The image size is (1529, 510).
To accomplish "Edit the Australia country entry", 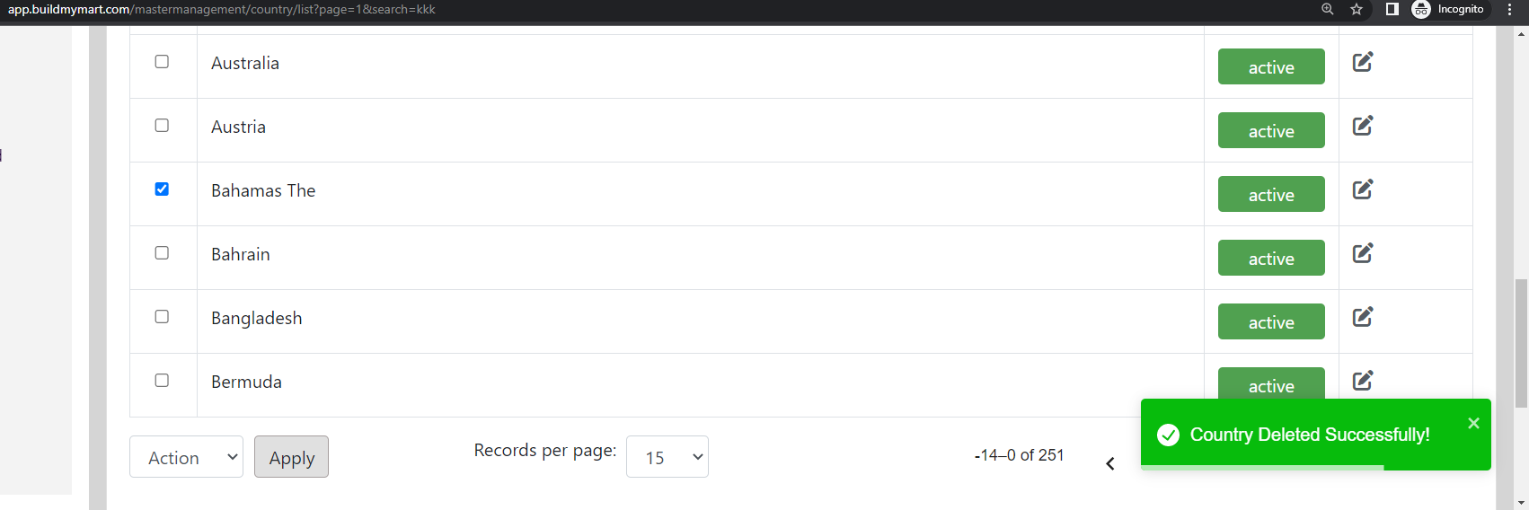I will click(x=1363, y=62).
